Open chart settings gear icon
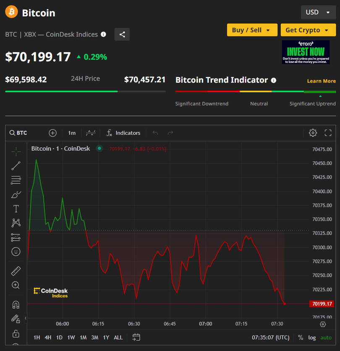Viewport: 340px width, 351px height. [x=313, y=133]
